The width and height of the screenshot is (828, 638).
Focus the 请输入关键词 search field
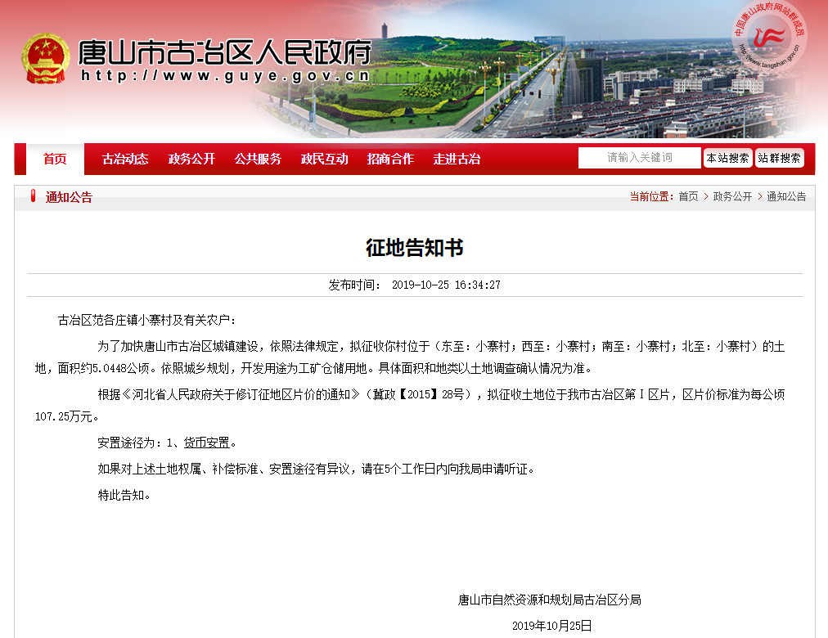pos(639,158)
